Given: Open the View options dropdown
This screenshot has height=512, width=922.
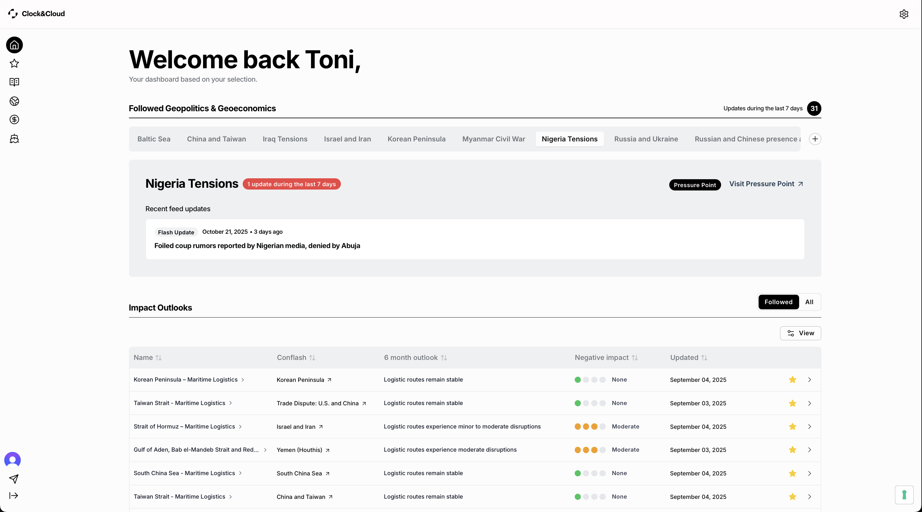Looking at the screenshot, I should click(800, 333).
